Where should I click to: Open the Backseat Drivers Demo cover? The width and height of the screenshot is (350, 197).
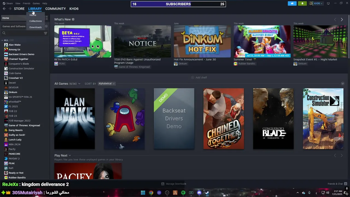point(174,119)
